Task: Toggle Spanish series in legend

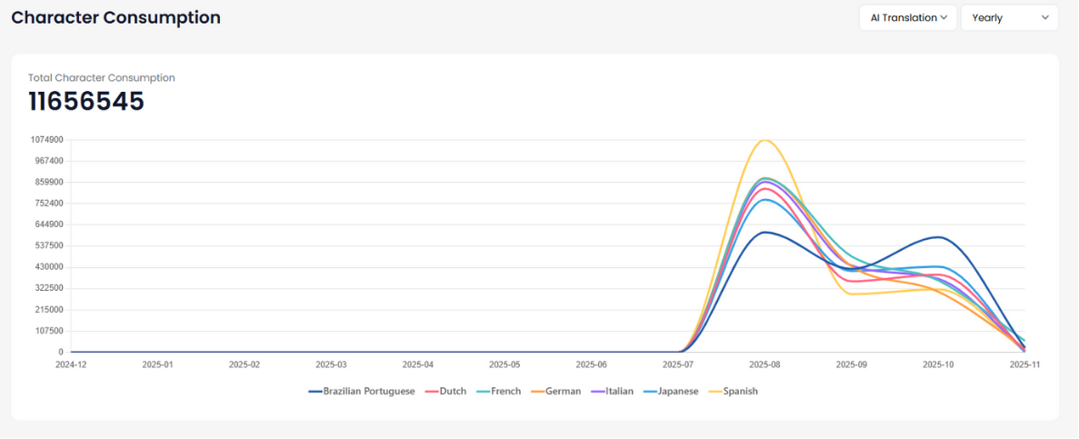Action: pos(733,391)
